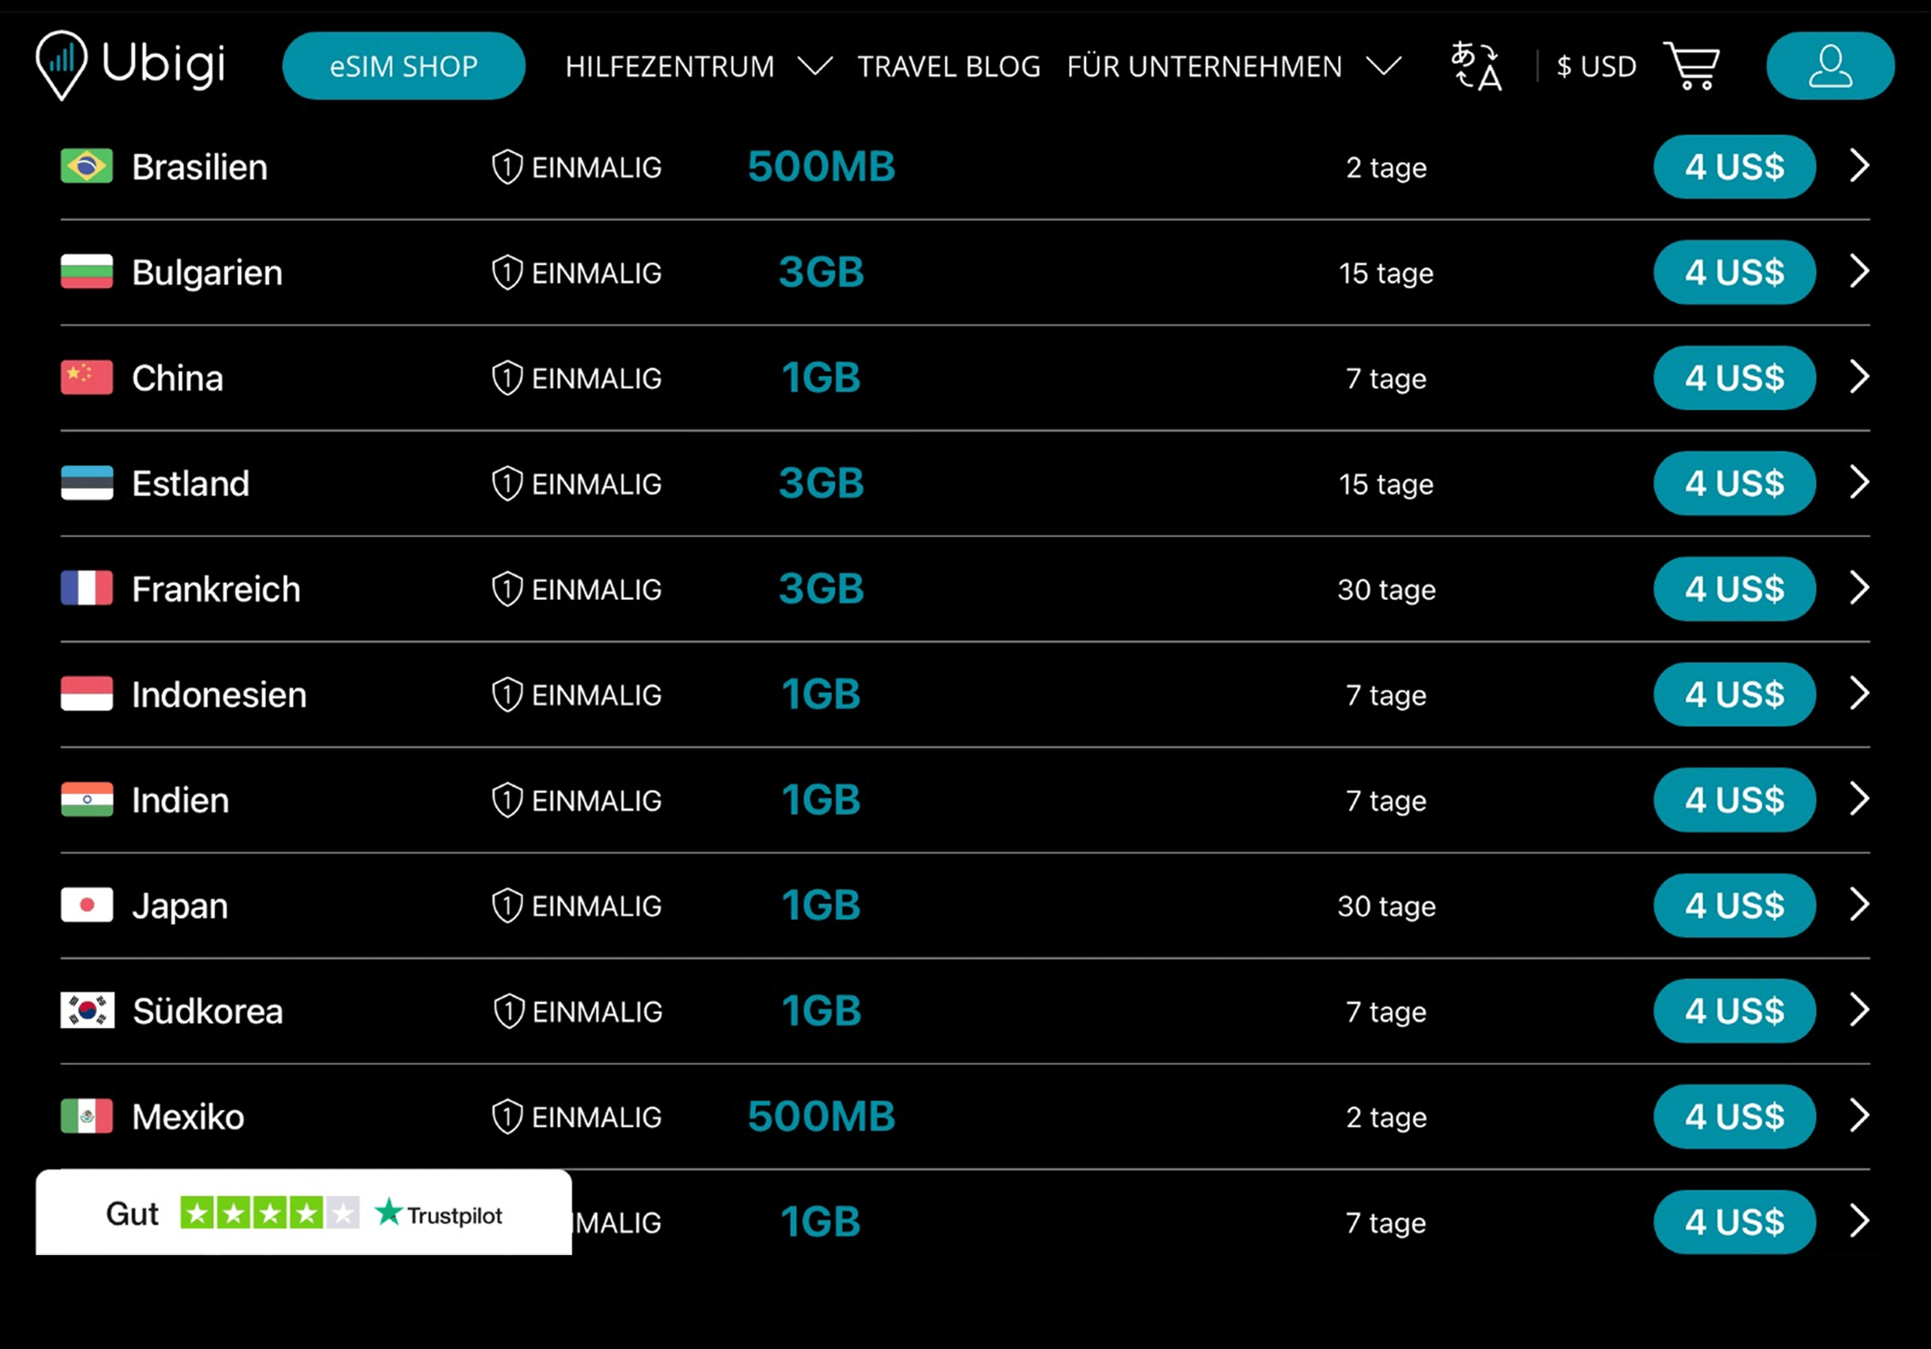Image resolution: width=1931 pixels, height=1349 pixels.
Task: Expand the Hilfezentrum dropdown menu
Action: click(x=814, y=66)
